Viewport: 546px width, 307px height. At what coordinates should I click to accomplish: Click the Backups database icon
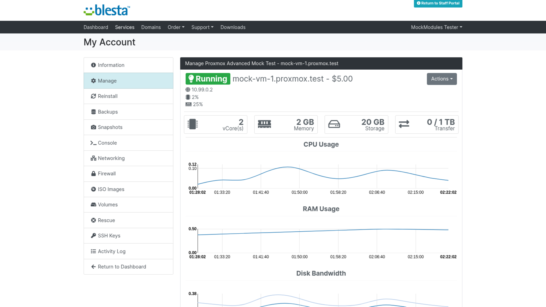click(x=93, y=112)
